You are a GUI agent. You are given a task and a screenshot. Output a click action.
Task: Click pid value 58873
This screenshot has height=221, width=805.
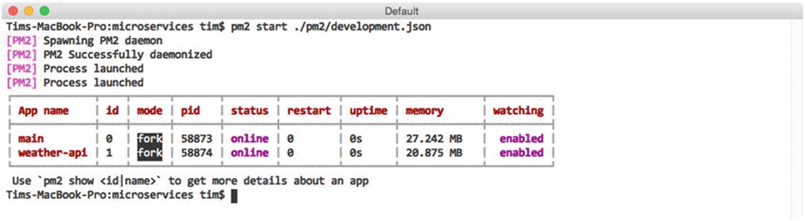click(196, 139)
